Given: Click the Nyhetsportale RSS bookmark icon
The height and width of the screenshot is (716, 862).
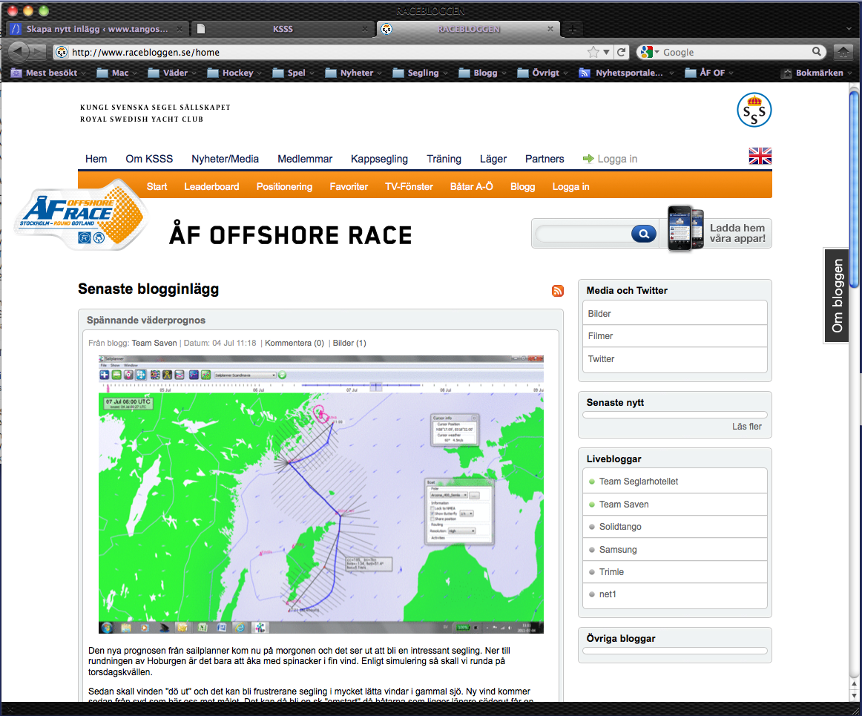Looking at the screenshot, I should [x=585, y=73].
